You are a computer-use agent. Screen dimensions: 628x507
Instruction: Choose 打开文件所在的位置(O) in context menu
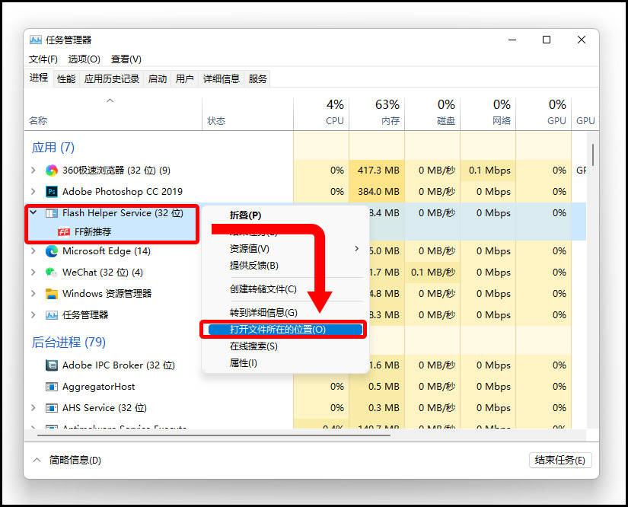tap(285, 330)
